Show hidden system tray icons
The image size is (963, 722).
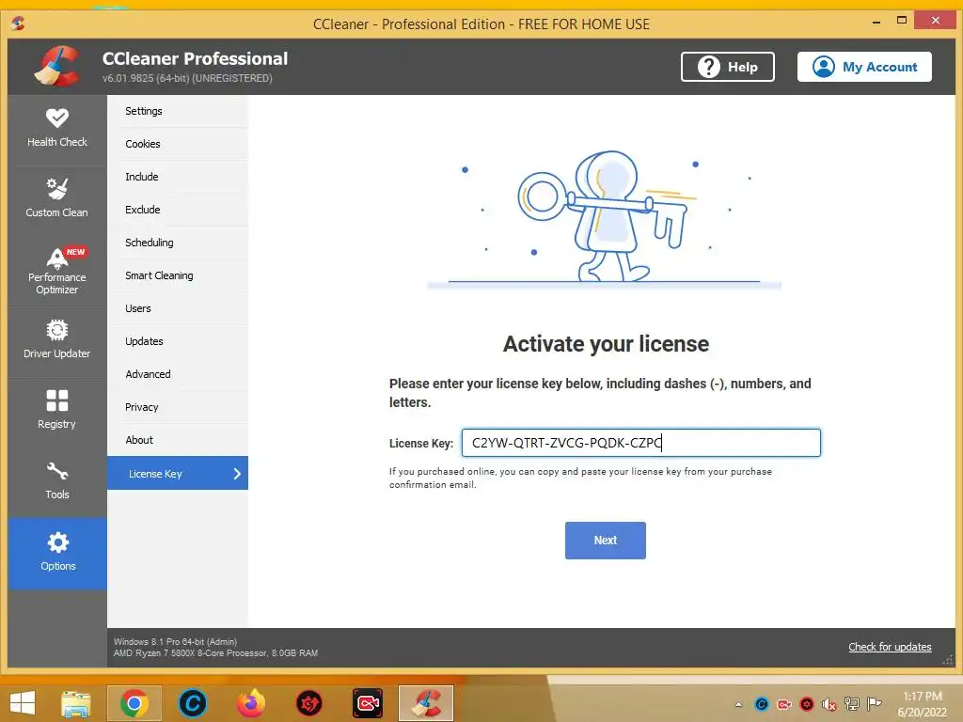coord(739,704)
